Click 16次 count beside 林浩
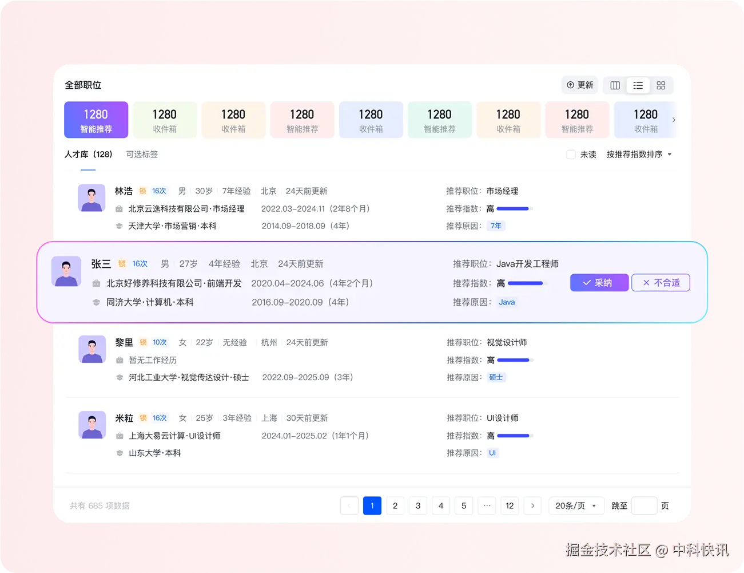The width and height of the screenshot is (744, 573). tap(159, 191)
